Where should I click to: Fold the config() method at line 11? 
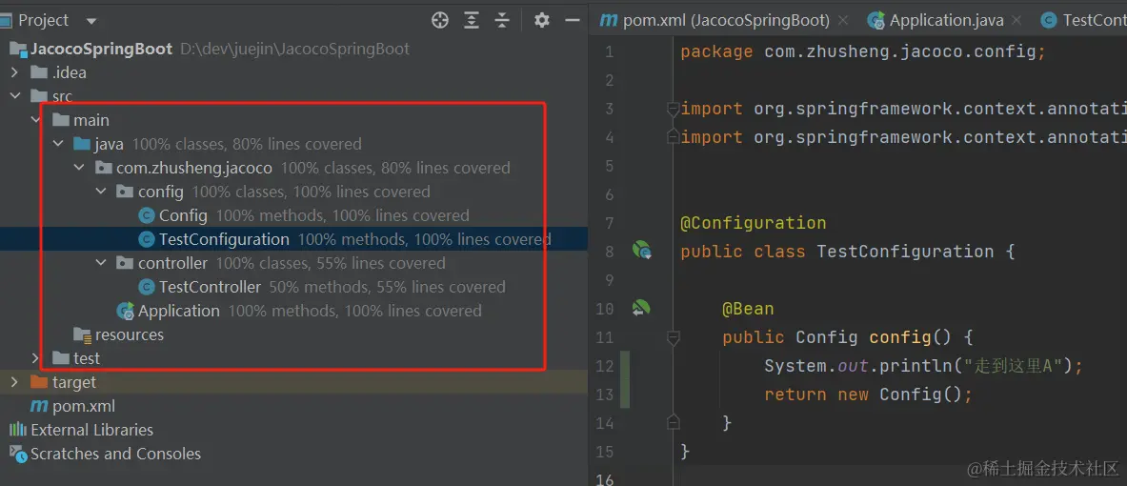pos(673,337)
